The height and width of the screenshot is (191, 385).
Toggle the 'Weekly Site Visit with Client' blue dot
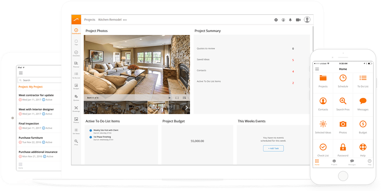pyautogui.click(x=90, y=131)
